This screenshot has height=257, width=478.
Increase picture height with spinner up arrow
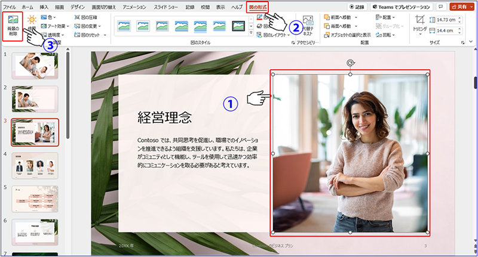pos(459,18)
